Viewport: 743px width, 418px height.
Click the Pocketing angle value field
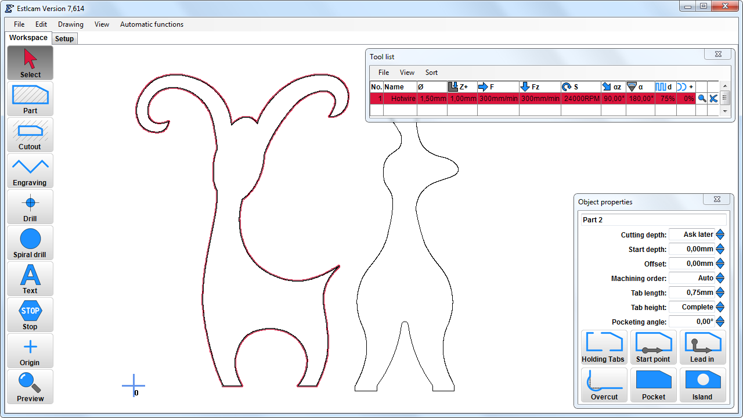[692, 322]
